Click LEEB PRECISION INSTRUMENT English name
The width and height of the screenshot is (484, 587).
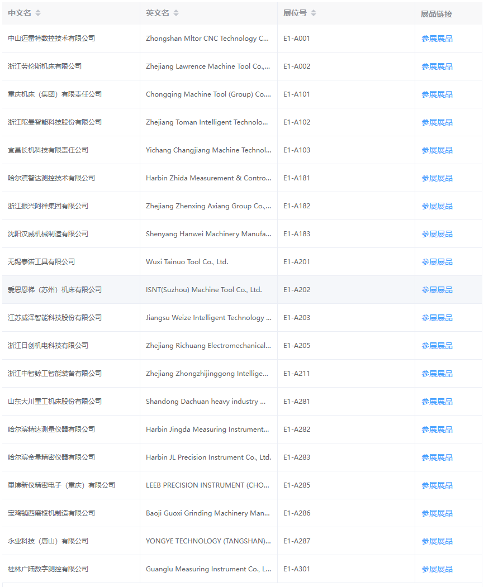point(207,485)
